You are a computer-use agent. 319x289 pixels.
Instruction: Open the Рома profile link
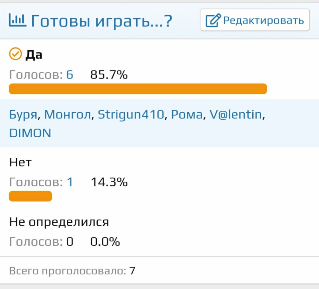pyautogui.click(x=187, y=114)
